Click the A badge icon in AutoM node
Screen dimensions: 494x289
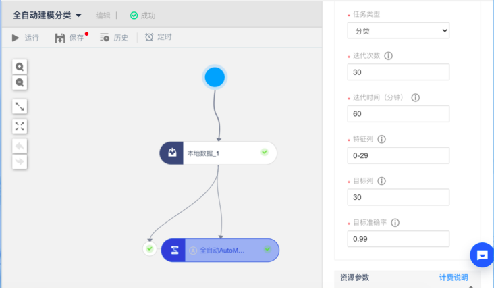193,251
